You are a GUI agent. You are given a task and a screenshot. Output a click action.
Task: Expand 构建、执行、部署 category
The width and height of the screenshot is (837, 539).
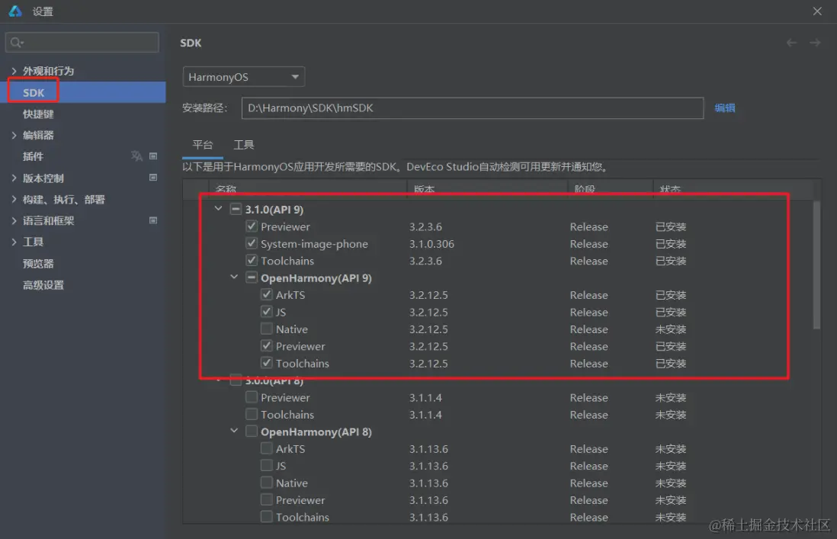(14, 199)
